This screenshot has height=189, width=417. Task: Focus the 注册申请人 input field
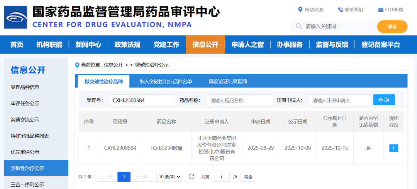click(340, 100)
